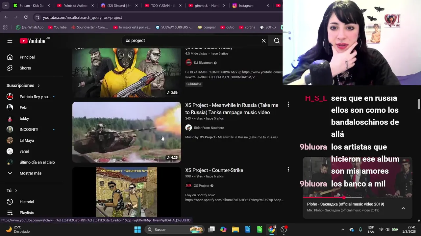
Task: Click the YouTube logo
Action: [x=33, y=41]
